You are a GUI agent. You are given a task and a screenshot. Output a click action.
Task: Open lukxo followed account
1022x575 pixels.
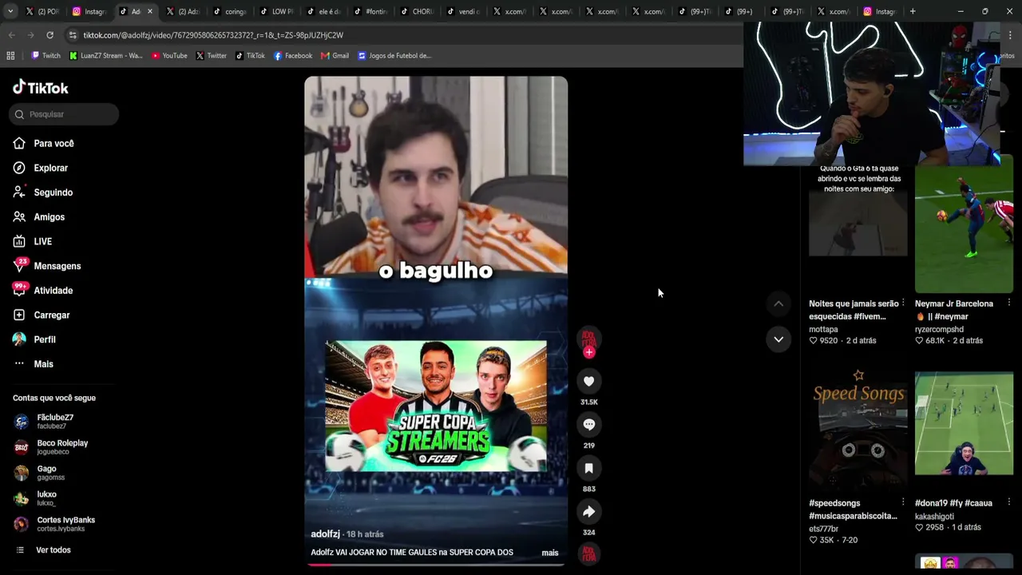tap(46, 498)
